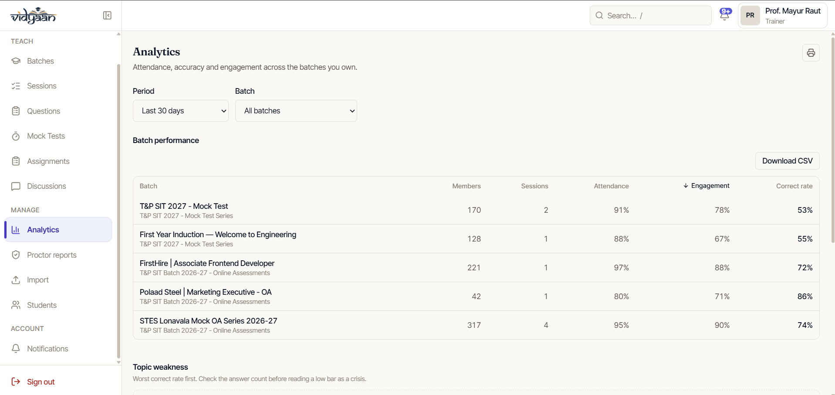Select "FirstHire | Associate Frontend Developer" row
Viewport: 835px width, 395px height.
pos(476,268)
